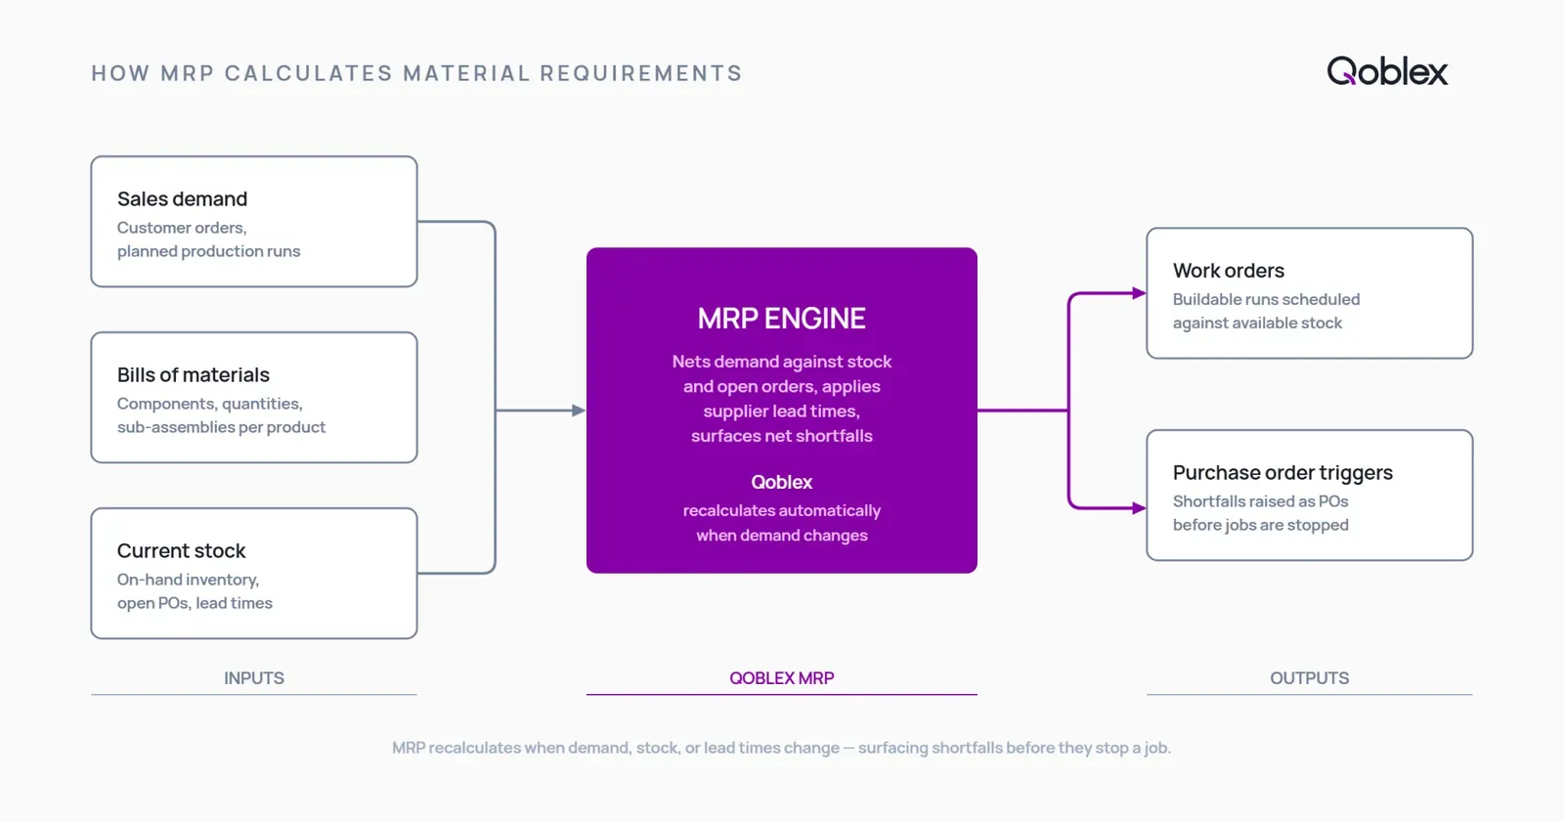The image size is (1564, 821).
Task: Click the 'OUTPUTS' column label
Action: coord(1310,678)
